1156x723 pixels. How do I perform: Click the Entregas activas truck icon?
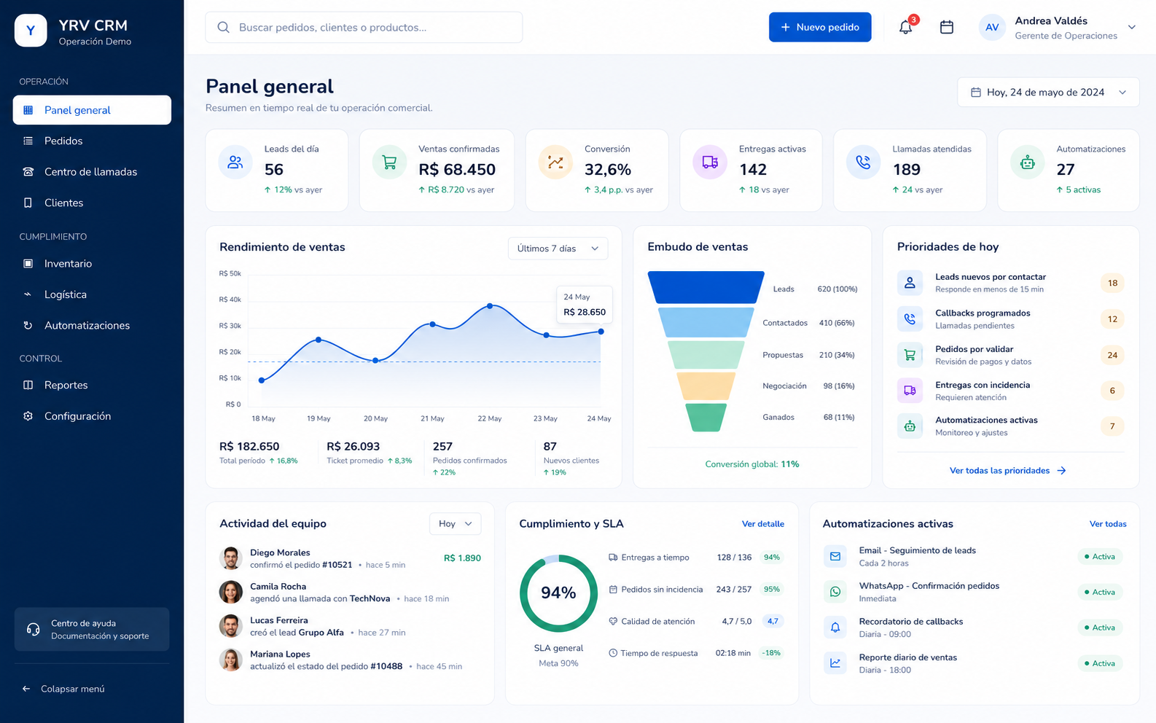pos(710,163)
